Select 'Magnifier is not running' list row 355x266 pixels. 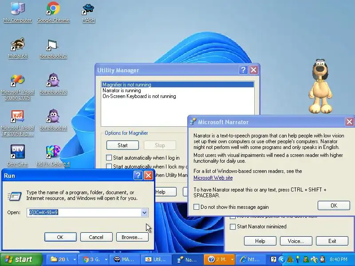[177, 85]
